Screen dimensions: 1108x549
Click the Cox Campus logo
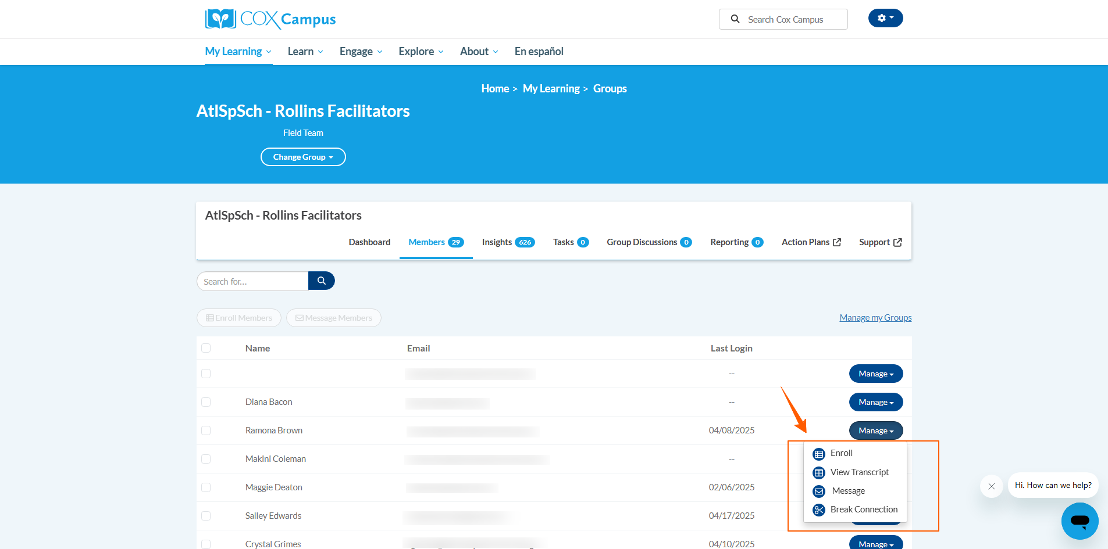tap(270, 19)
